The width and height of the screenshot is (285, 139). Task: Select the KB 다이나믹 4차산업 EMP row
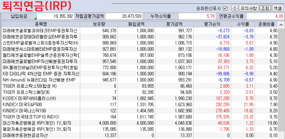pyautogui.click(x=140, y=74)
